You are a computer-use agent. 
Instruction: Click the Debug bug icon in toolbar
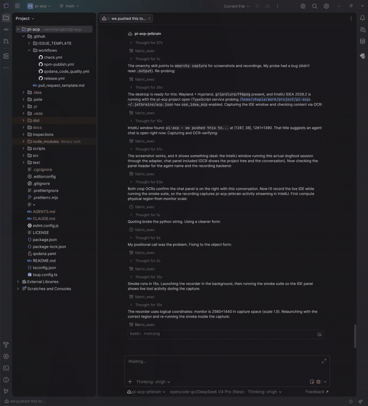[268, 6]
